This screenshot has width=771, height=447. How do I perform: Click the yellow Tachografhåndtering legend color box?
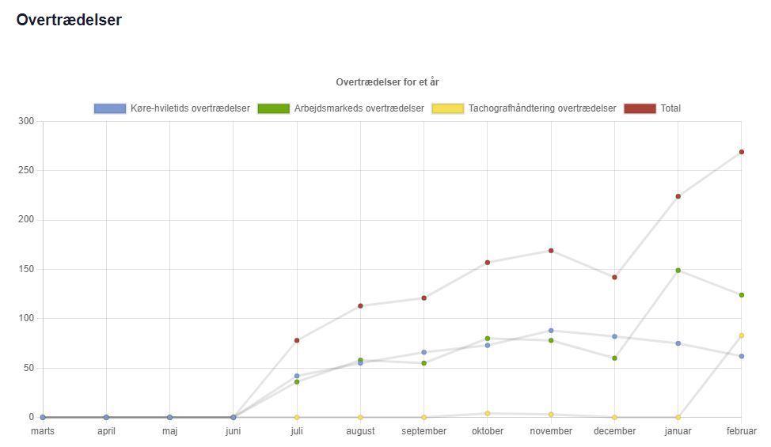tap(447, 108)
